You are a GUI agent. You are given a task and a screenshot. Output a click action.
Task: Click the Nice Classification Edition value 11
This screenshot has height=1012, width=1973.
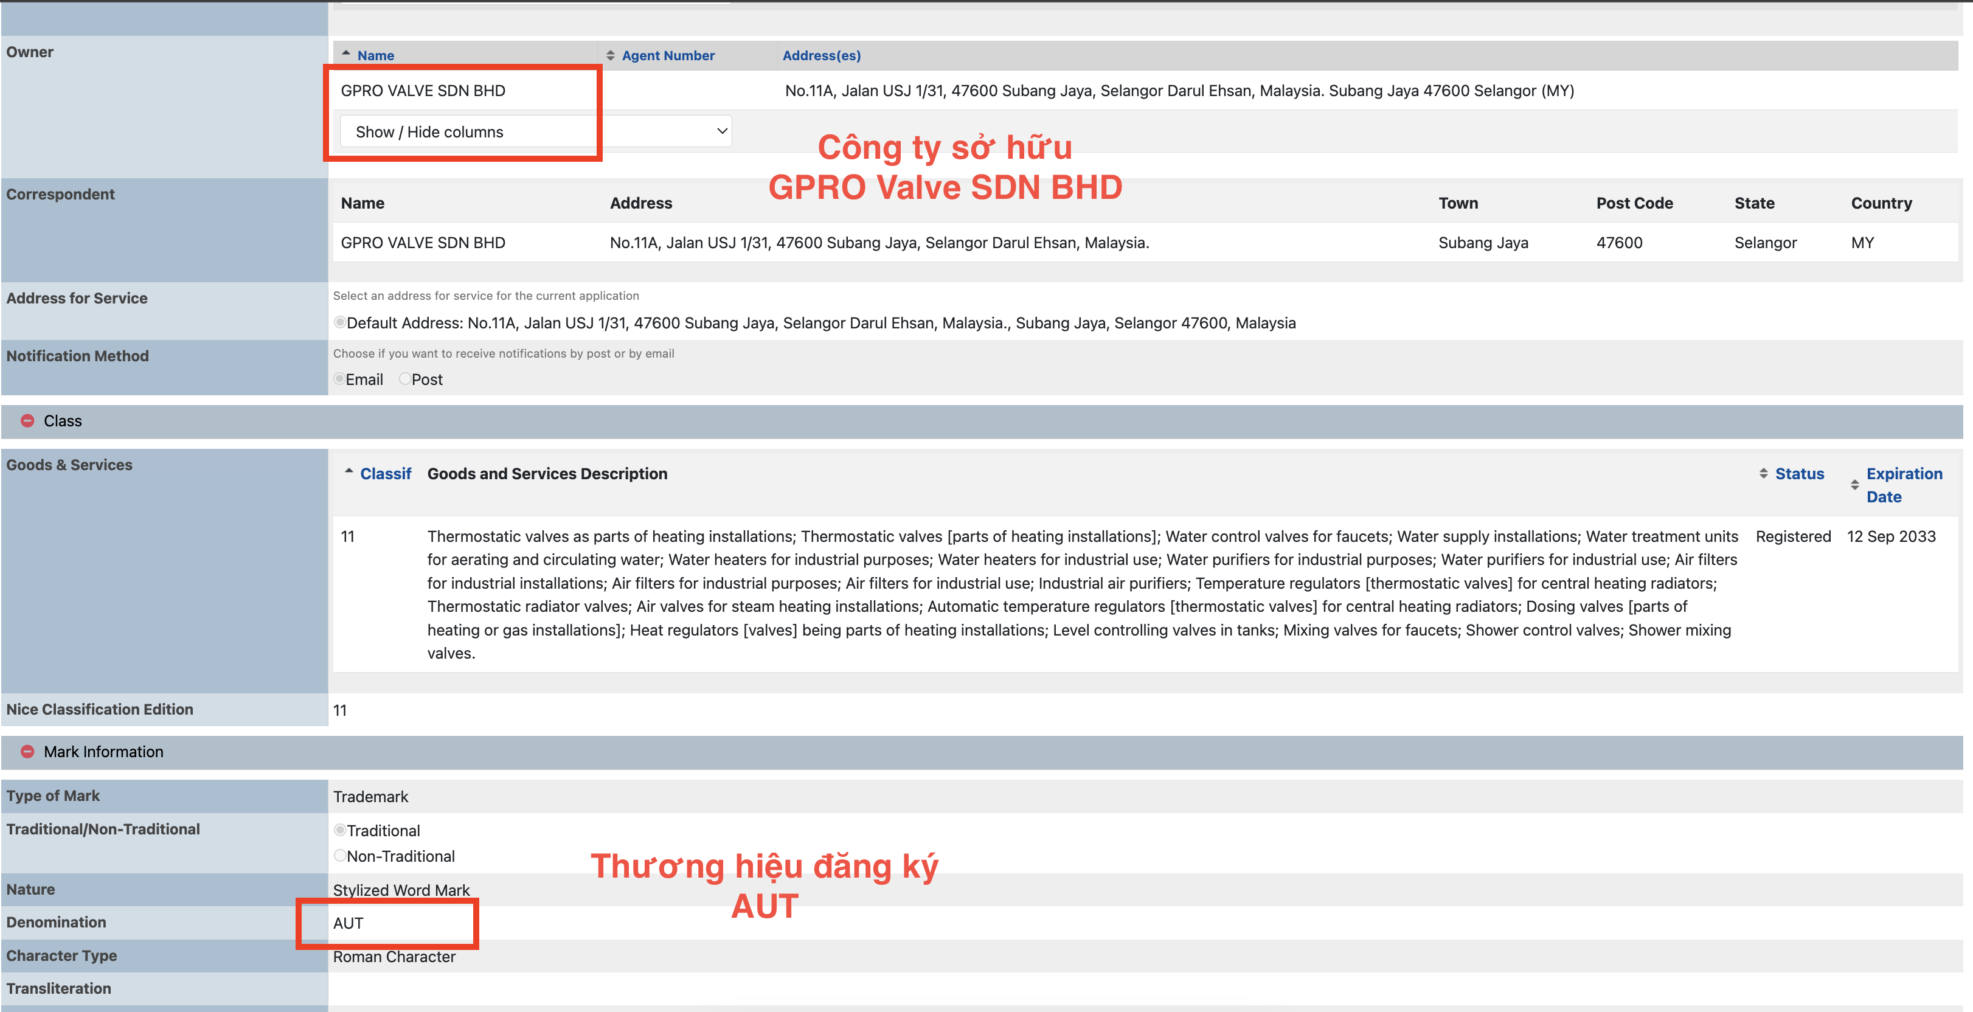pyautogui.click(x=340, y=710)
